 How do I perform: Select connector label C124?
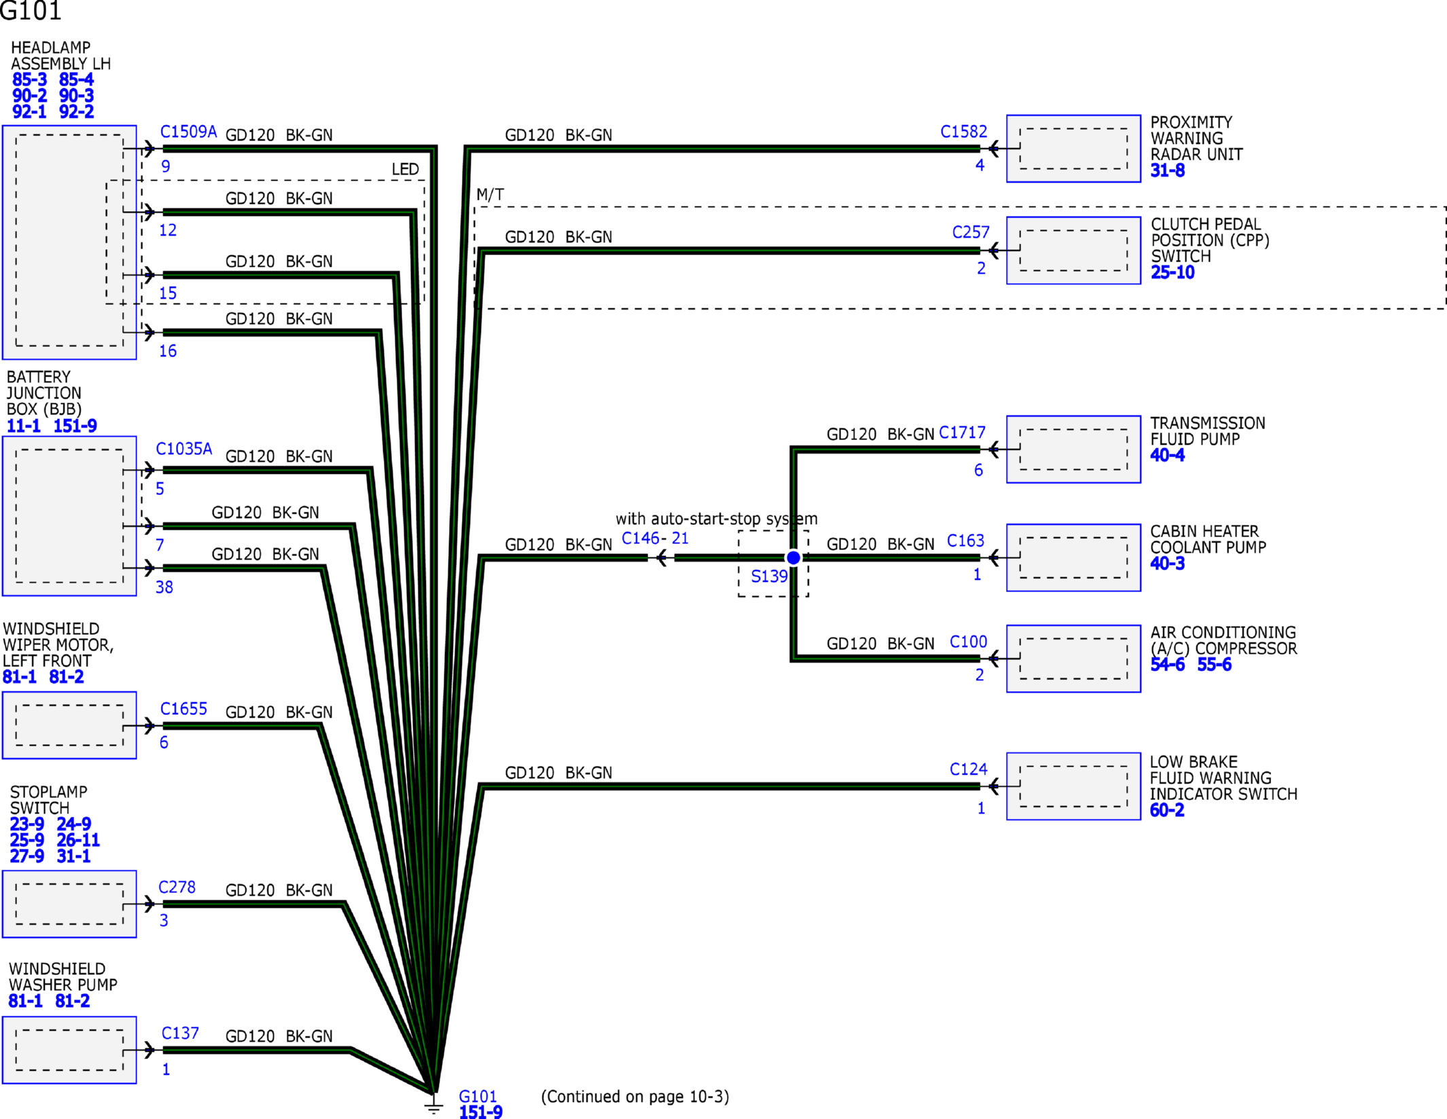tap(968, 769)
